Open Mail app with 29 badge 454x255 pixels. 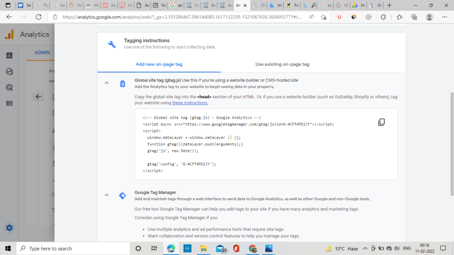pos(221,248)
